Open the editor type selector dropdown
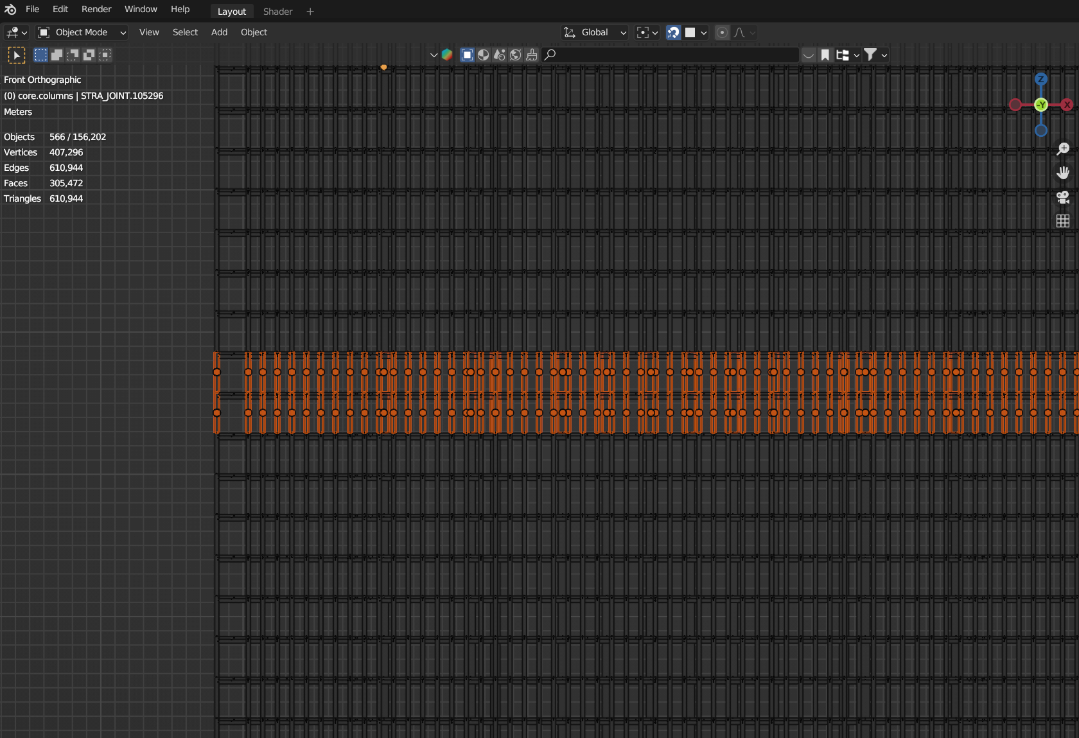Image resolution: width=1079 pixels, height=738 pixels. pos(16,32)
